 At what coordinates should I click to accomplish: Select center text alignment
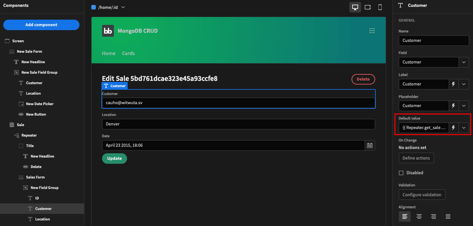419,217
